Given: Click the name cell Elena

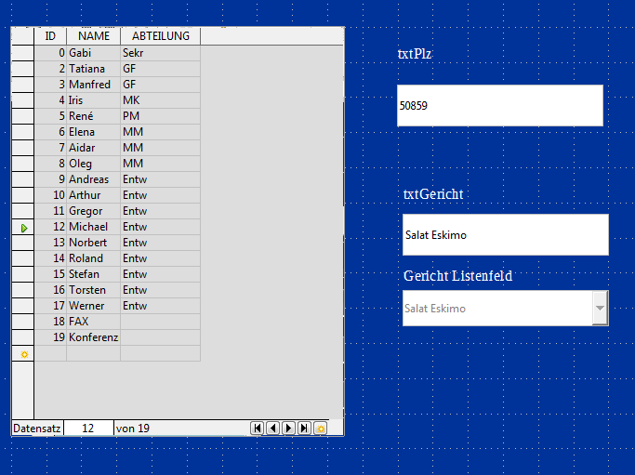Looking at the screenshot, I should coord(93,132).
